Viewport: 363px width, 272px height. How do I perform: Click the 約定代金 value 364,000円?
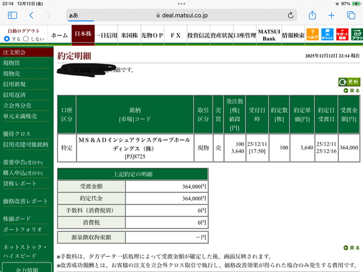tap(194, 198)
